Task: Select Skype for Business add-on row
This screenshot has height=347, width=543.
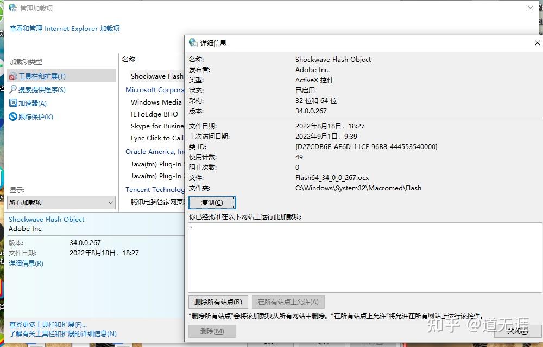Action: [x=157, y=126]
